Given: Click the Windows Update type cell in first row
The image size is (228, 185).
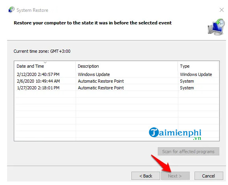Looking at the screenshot, I should coord(196,74).
